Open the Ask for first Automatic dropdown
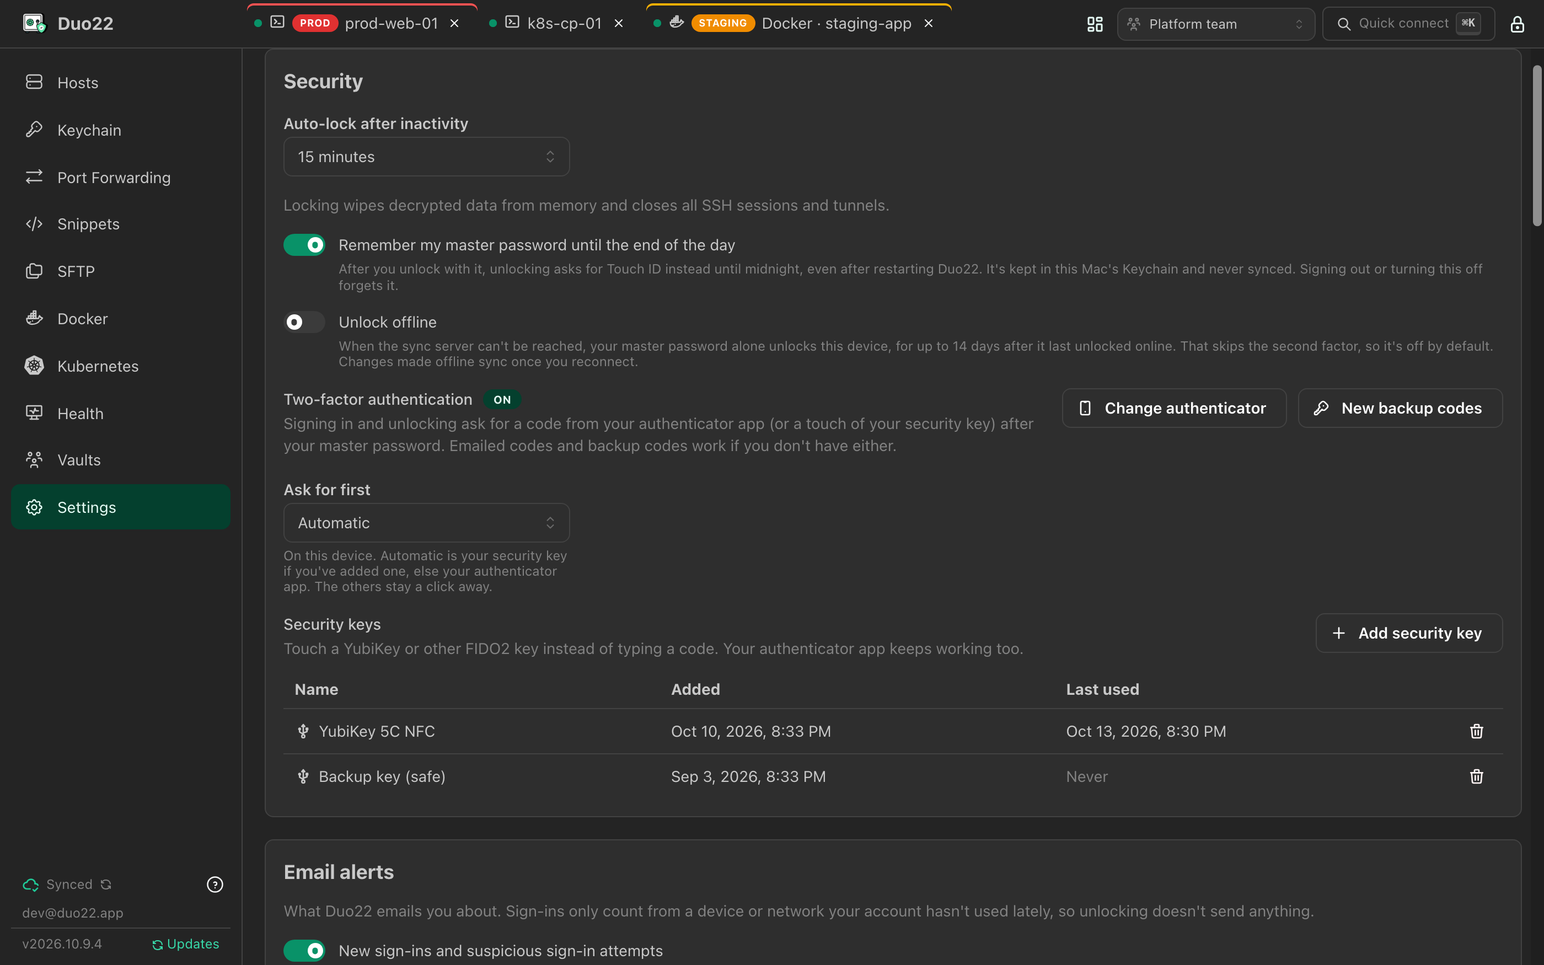The height and width of the screenshot is (965, 1544). pos(426,523)
